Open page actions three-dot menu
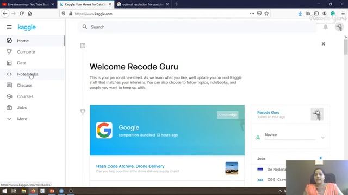Image resolution: width=348 pixels, height=195 pixels. pos(252,14)
